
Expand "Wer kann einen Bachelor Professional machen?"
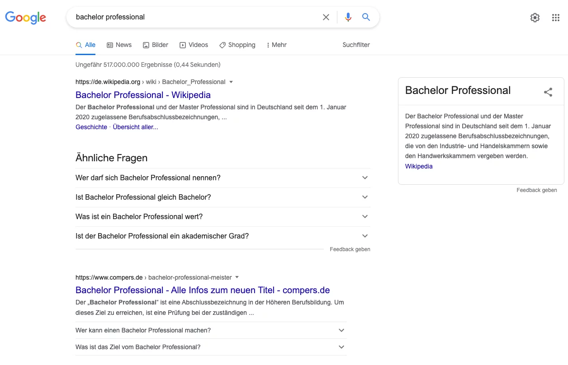pyautogui.click(x=211, y=330)
